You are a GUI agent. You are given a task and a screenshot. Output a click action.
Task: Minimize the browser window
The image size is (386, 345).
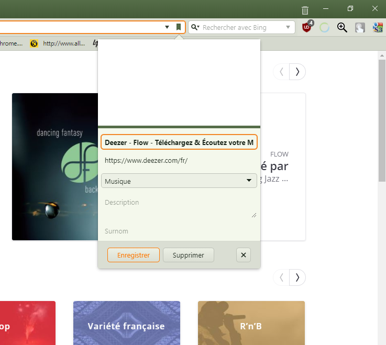[x=326, y=8]
